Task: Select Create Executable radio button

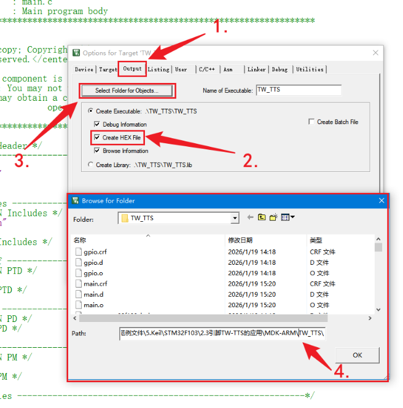Action: [90, 111]
